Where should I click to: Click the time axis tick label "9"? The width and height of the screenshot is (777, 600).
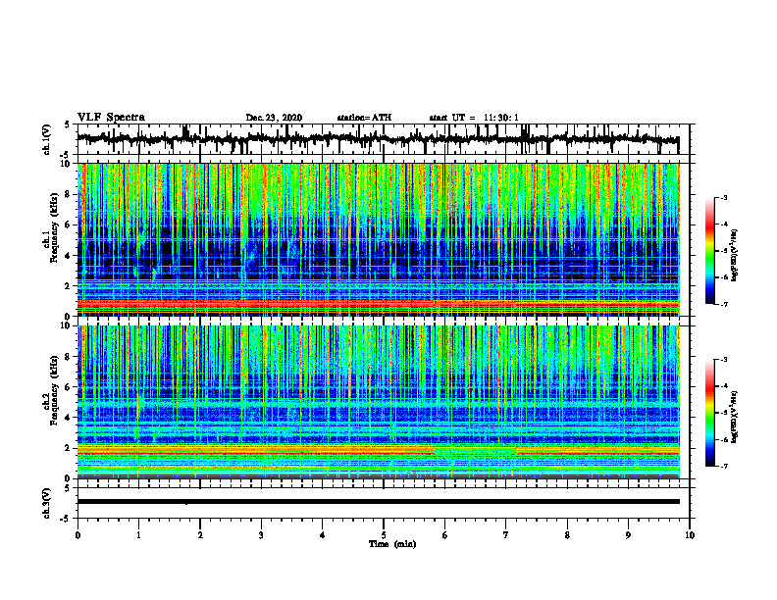coord(628,535)
